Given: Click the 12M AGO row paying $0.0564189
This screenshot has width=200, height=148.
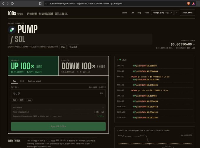Looking at the screenshot, I should tap(155, 112).
